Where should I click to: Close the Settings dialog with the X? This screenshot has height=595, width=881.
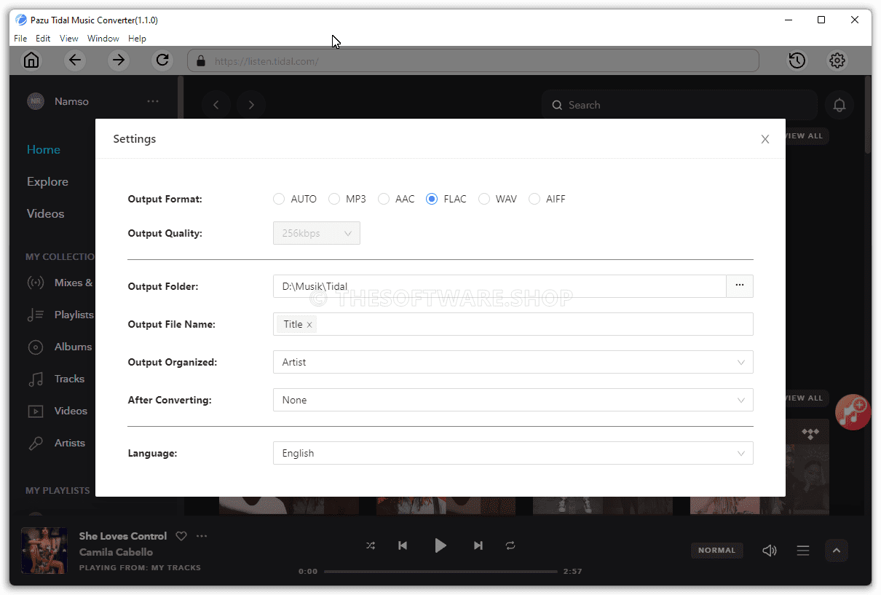pyautogui.click(x=765, y=139)
